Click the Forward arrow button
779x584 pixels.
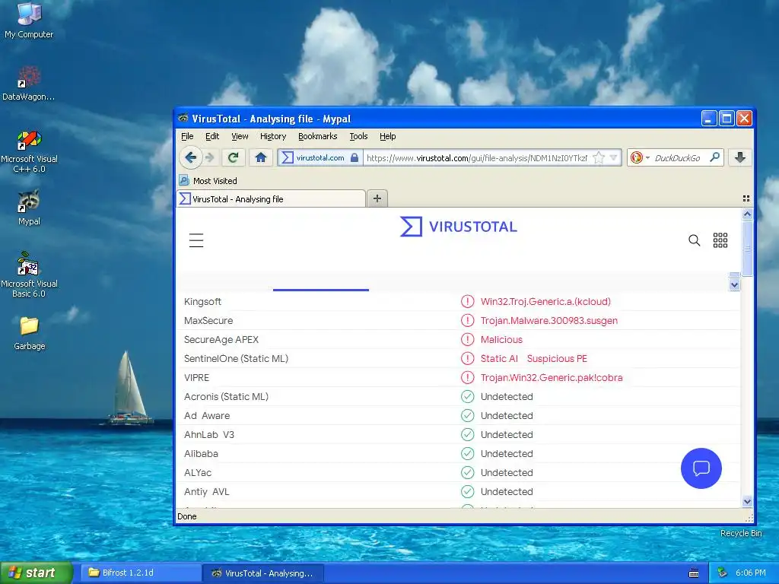click(210, 158)
